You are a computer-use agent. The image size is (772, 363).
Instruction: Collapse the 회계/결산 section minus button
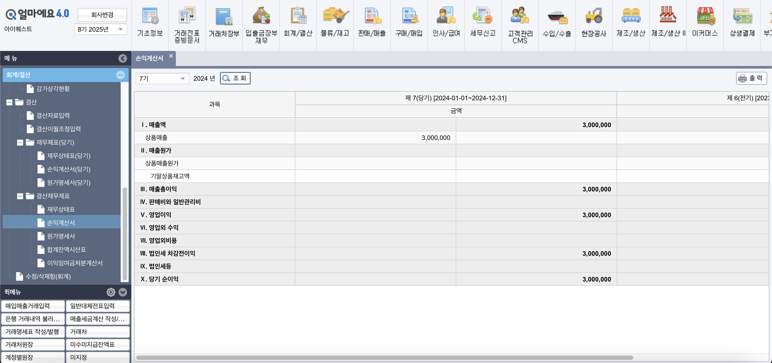(120, 75)
